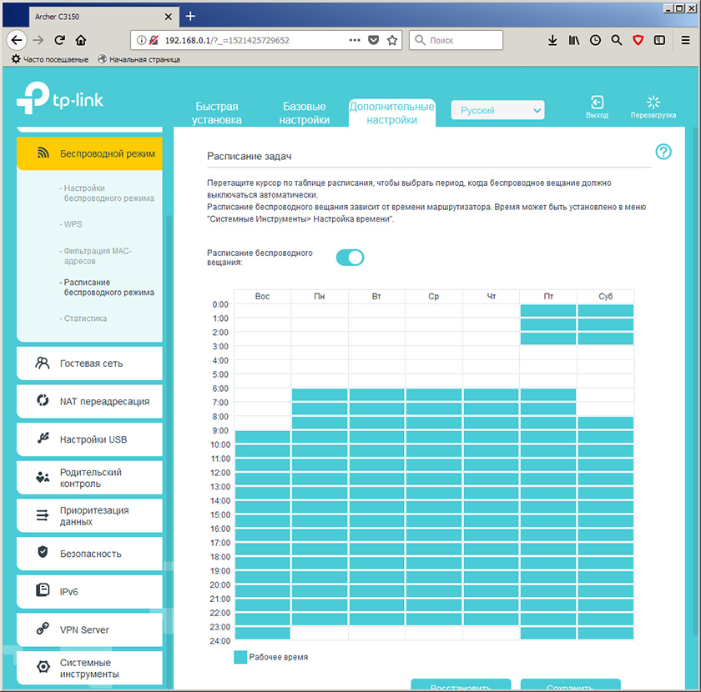Open NAT переадресация section
701x692 pixels.
click(89, 401)
